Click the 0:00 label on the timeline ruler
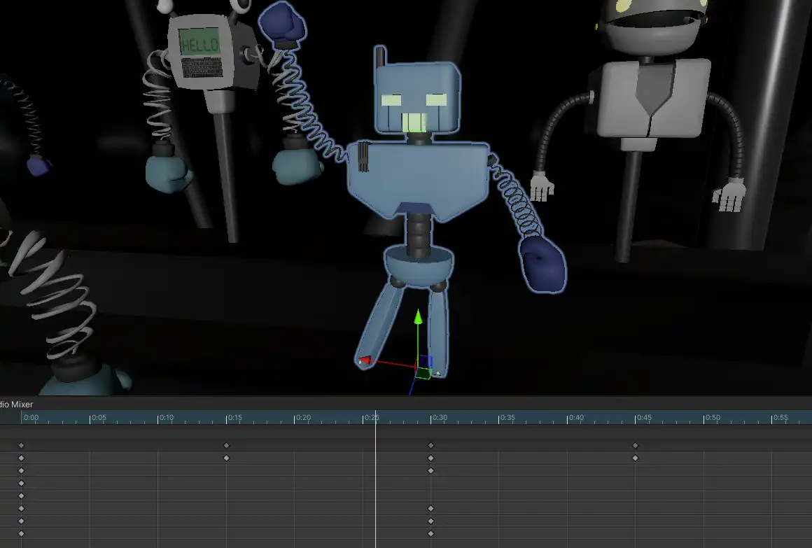Screen dimensions: 812x548 tap(31, 416)
